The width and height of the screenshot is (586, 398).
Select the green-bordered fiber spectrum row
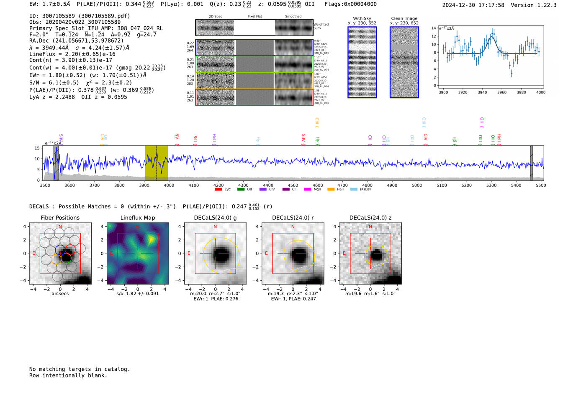click(x=254, y=64)
